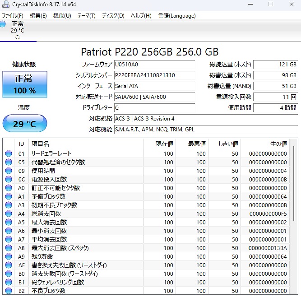This screenshot has width=301, height=297.
Task: Click total host writes value 98 GB
Action: click(276, 75)
